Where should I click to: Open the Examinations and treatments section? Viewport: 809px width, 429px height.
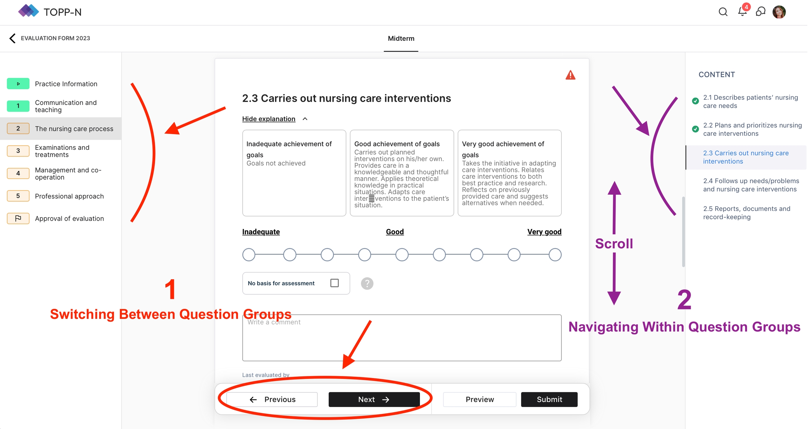[62, 151]
